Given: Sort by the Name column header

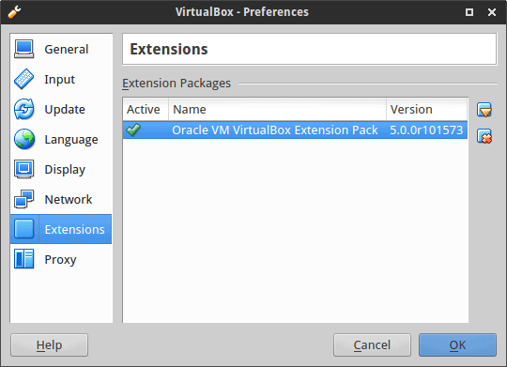Looking at the screenshot, I should (x=277, y=109).
